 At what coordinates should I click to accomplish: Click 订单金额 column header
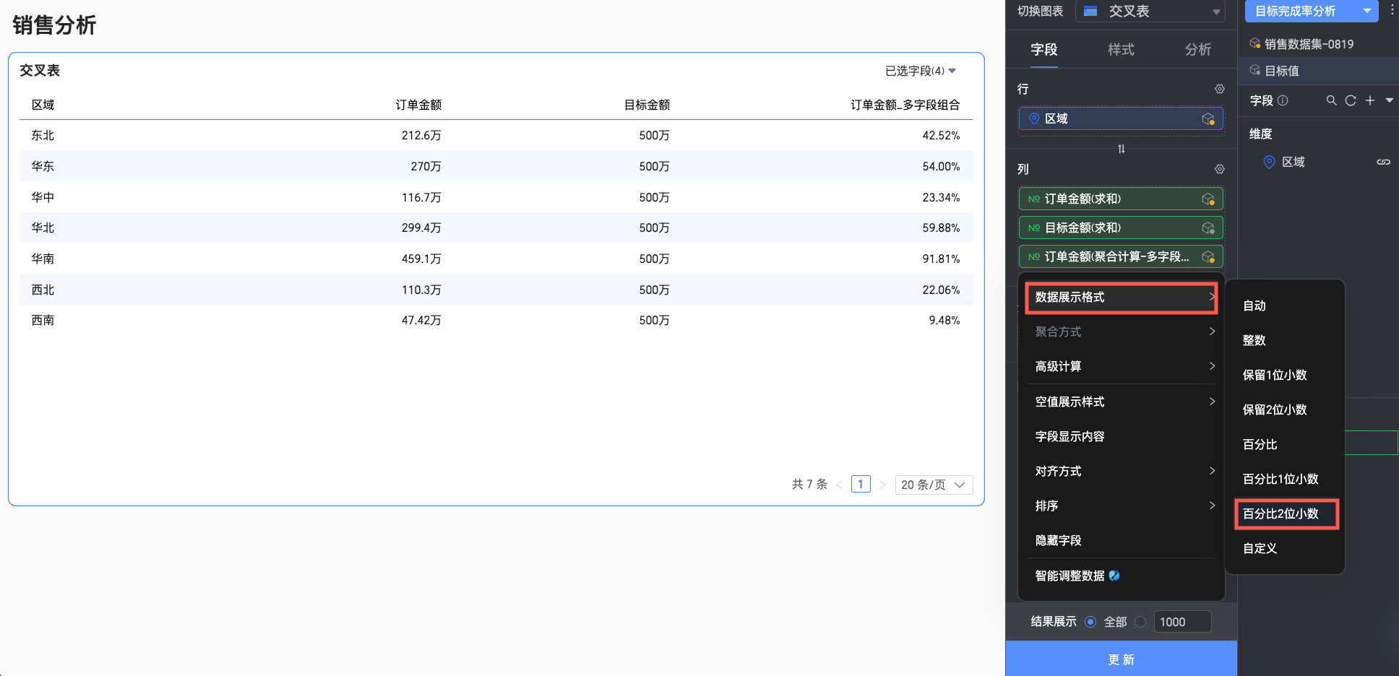418,105
